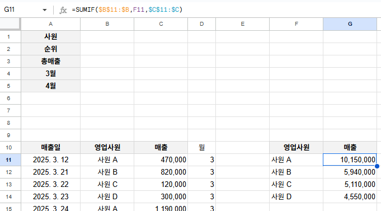
Task: Select column E header
Action: 242,24
